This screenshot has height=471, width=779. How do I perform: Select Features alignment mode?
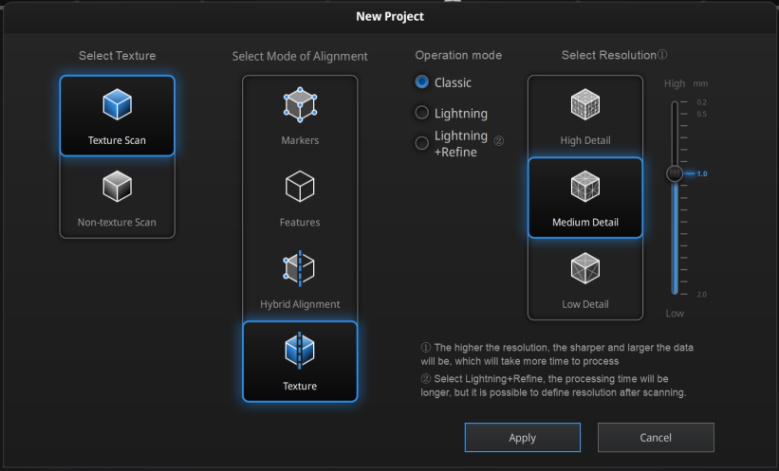300,198
